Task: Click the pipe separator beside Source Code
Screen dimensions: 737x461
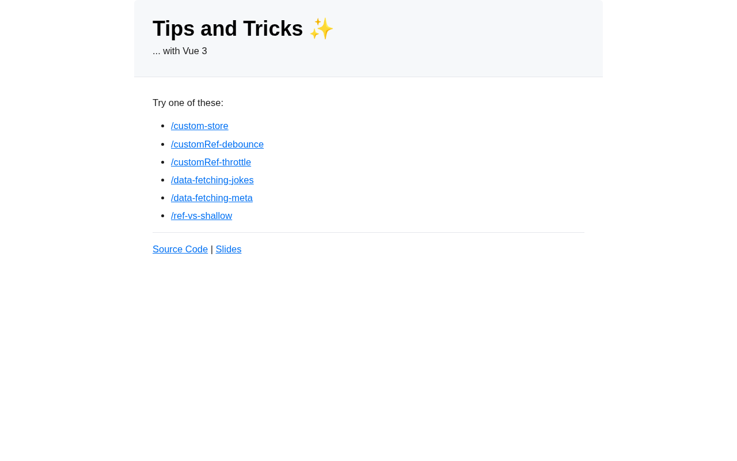Action: click(212, 249)
